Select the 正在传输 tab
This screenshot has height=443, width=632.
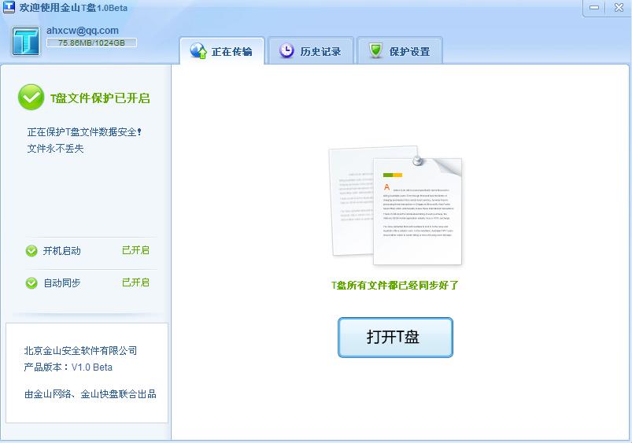pos(222,51)
